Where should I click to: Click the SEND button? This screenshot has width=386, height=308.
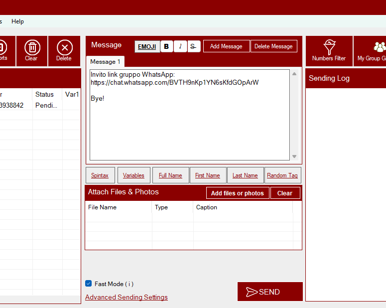click(270, 292)
